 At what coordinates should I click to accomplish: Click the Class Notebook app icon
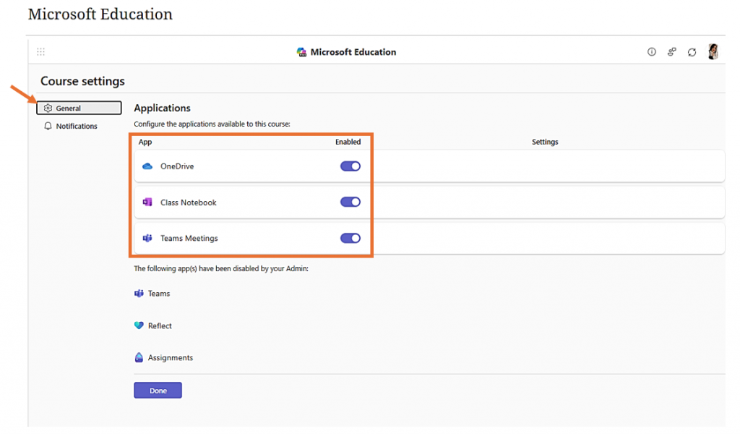tap(147, 202)
